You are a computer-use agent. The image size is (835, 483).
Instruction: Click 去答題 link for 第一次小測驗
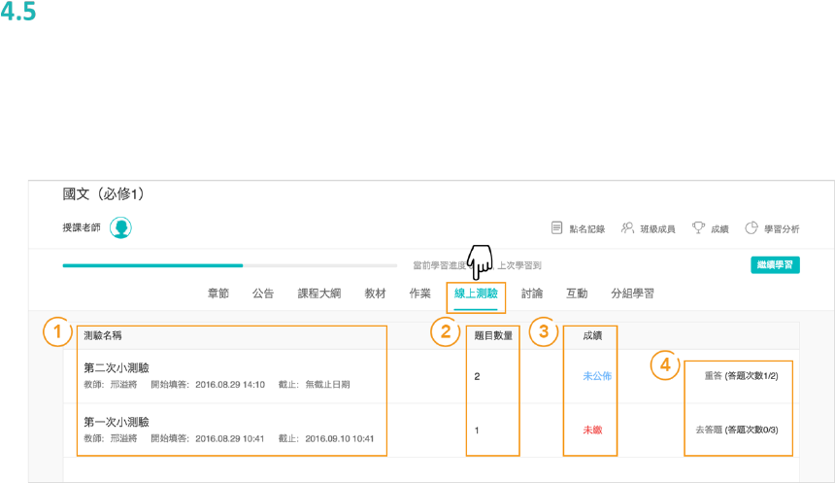(x=710, y=430)
